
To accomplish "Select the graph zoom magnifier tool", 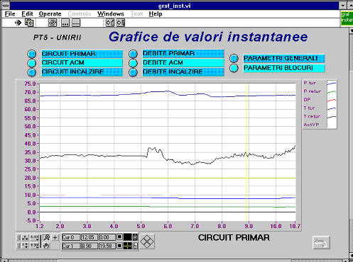I will (47, 237).
